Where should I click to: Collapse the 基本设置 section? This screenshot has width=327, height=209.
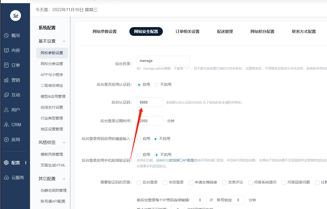64,41
